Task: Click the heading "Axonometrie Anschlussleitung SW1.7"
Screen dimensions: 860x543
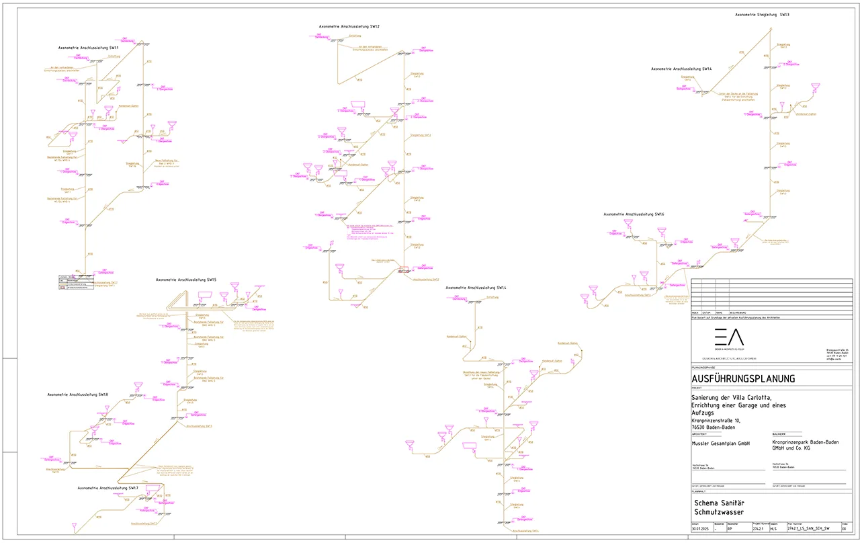Action: 108,488
